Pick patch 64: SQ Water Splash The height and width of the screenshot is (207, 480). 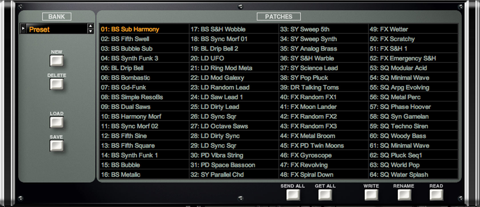coord(413,174)
